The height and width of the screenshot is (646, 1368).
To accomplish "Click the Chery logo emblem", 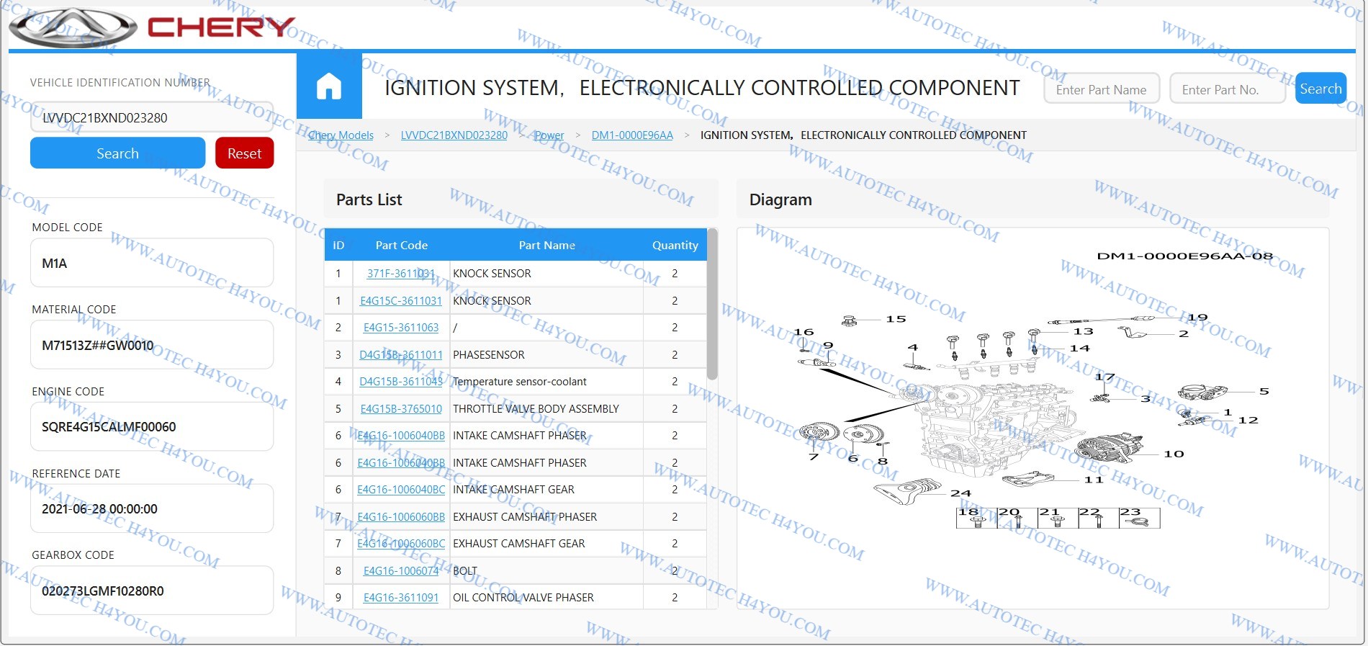I will 73,28.
